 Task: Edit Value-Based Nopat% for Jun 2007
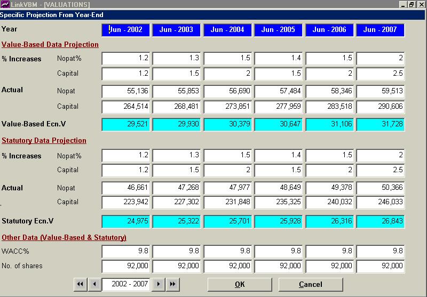[380, 58]
